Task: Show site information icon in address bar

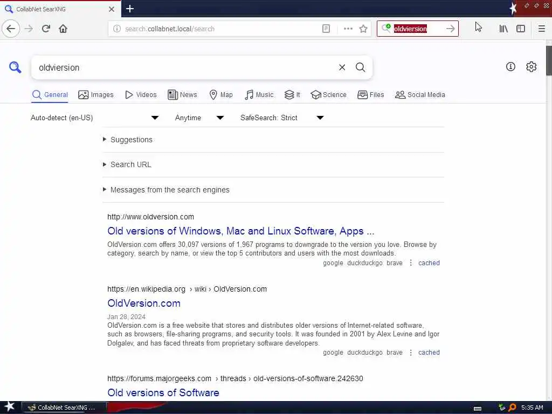Action: click(117, 29)
